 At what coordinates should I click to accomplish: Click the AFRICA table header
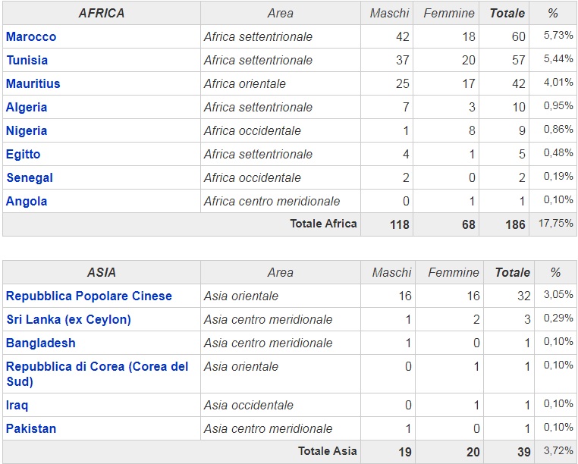point(102,13)
